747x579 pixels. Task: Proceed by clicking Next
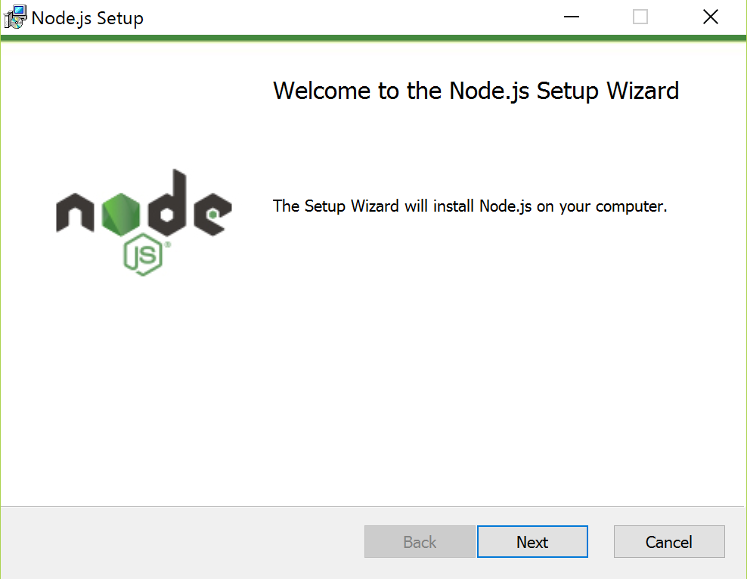pos(532,541)
